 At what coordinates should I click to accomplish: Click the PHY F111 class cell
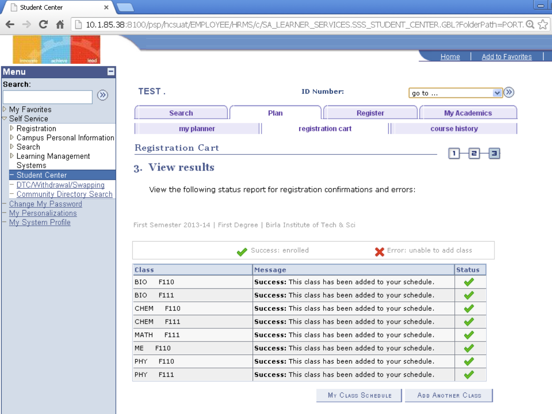tap(192, 375)
